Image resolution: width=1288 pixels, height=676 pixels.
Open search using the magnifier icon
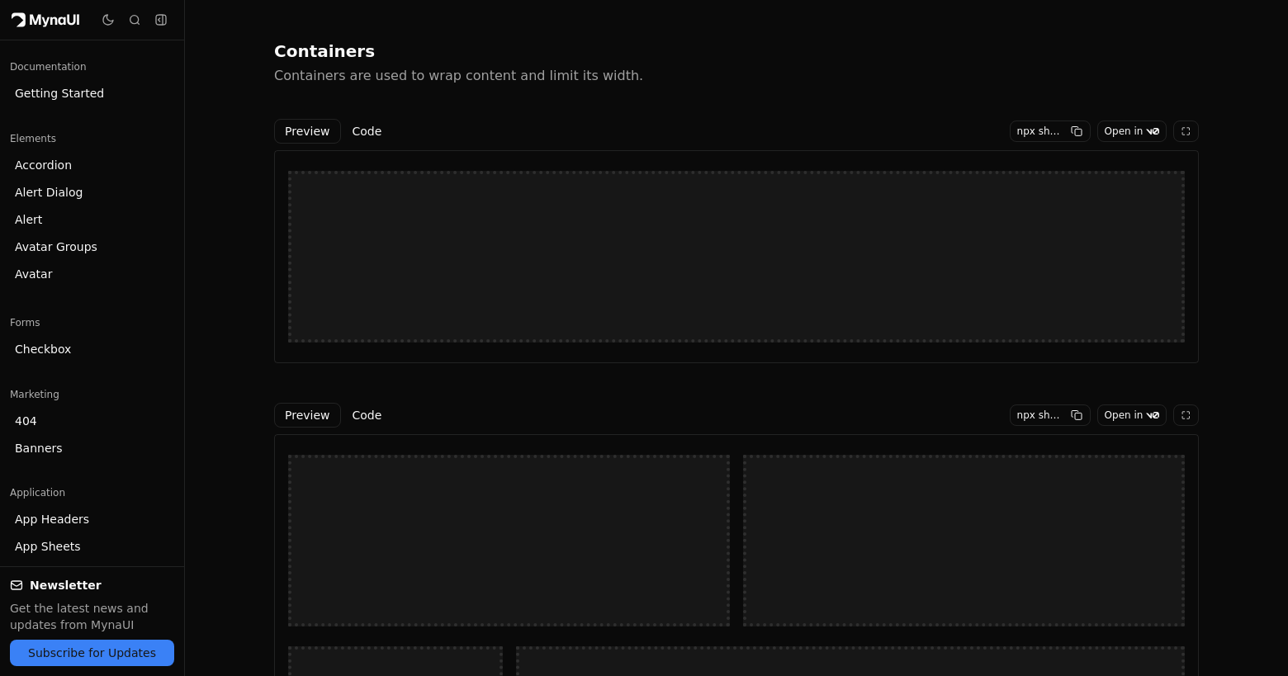[x=135, y=20]
